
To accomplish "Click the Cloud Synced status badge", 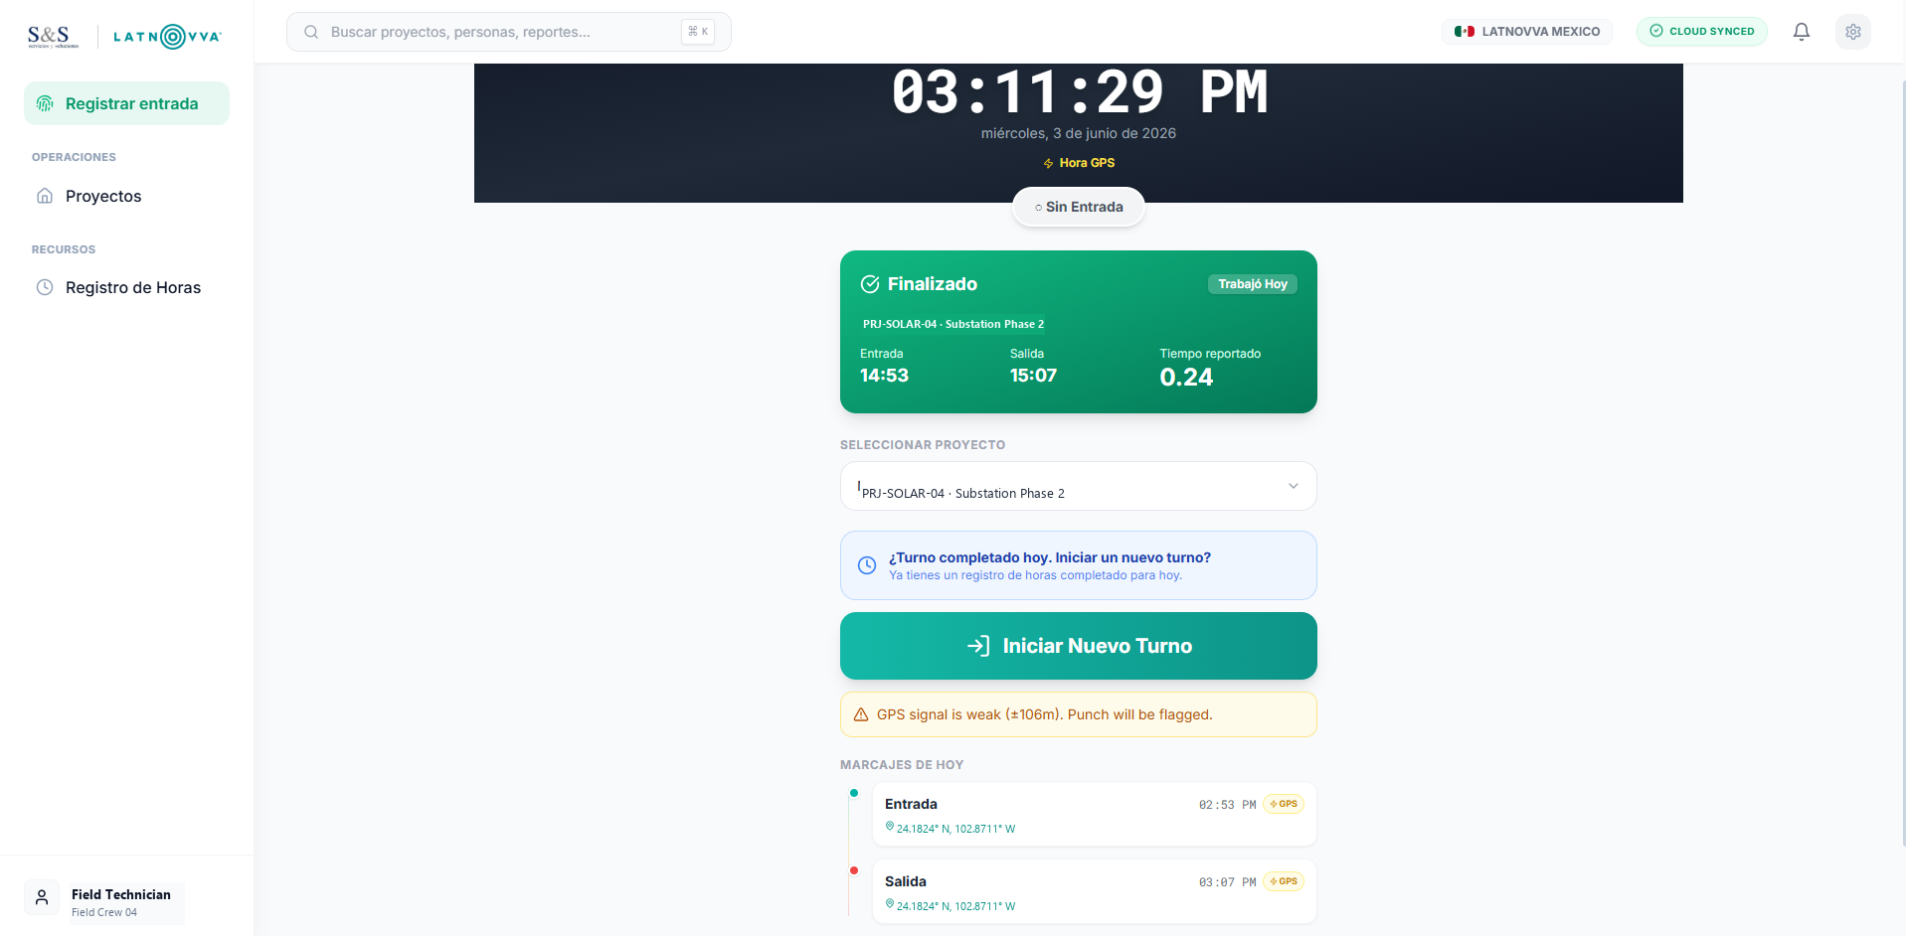I will coord(1702,32).
